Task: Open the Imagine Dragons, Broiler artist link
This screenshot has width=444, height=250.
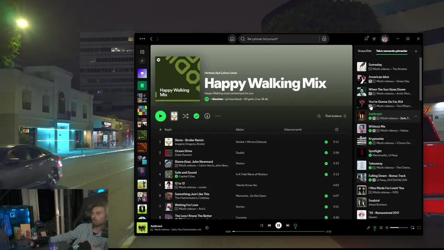Action: (190, 144)
